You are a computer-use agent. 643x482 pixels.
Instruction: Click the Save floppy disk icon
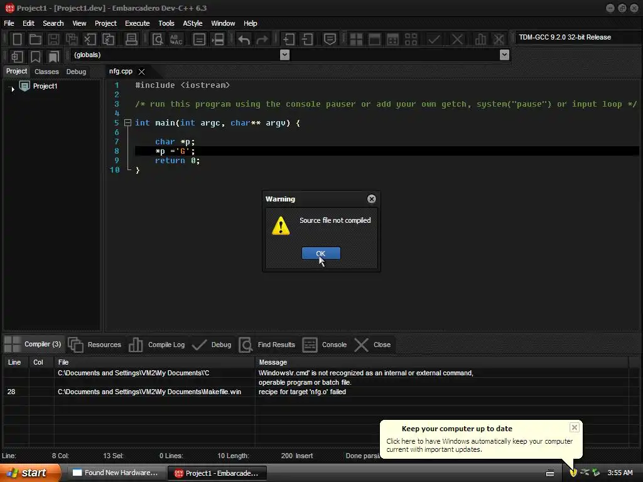(x=53, y=40)
